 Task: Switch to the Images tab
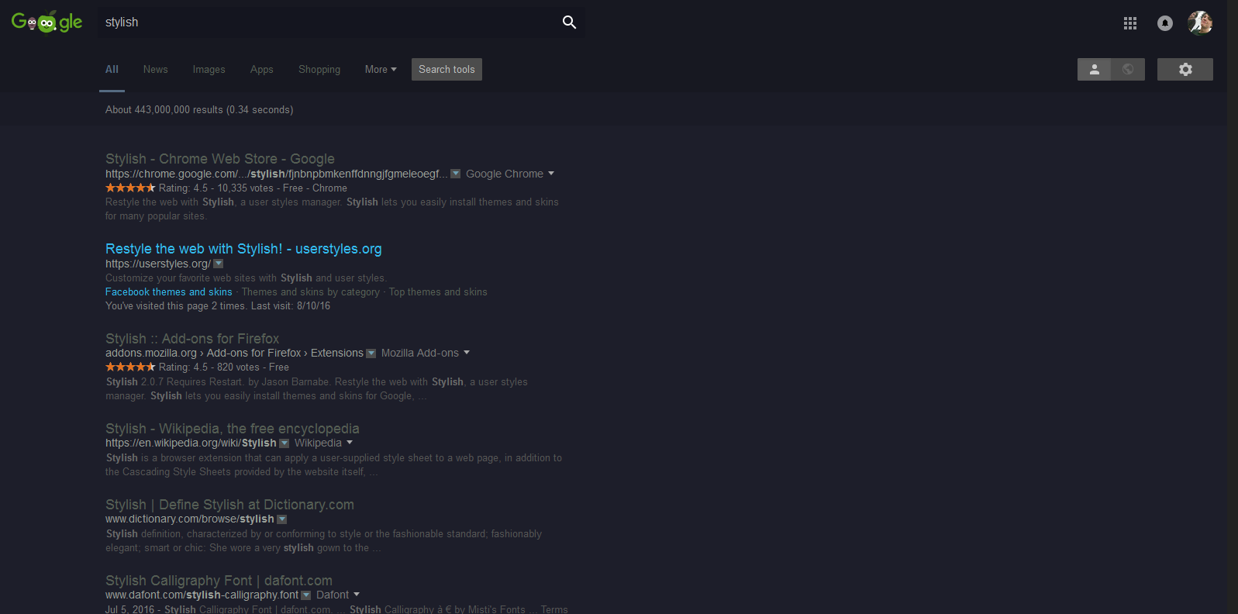tap(209, 69)
